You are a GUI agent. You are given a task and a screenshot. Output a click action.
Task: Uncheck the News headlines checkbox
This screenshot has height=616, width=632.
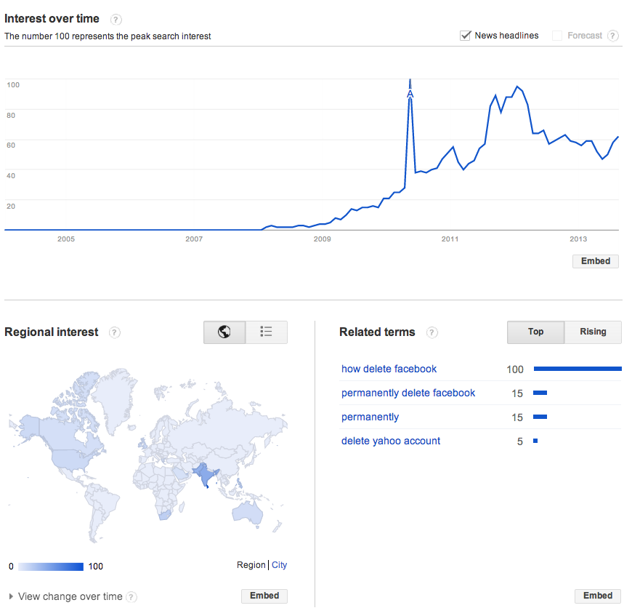click(465, 36)
